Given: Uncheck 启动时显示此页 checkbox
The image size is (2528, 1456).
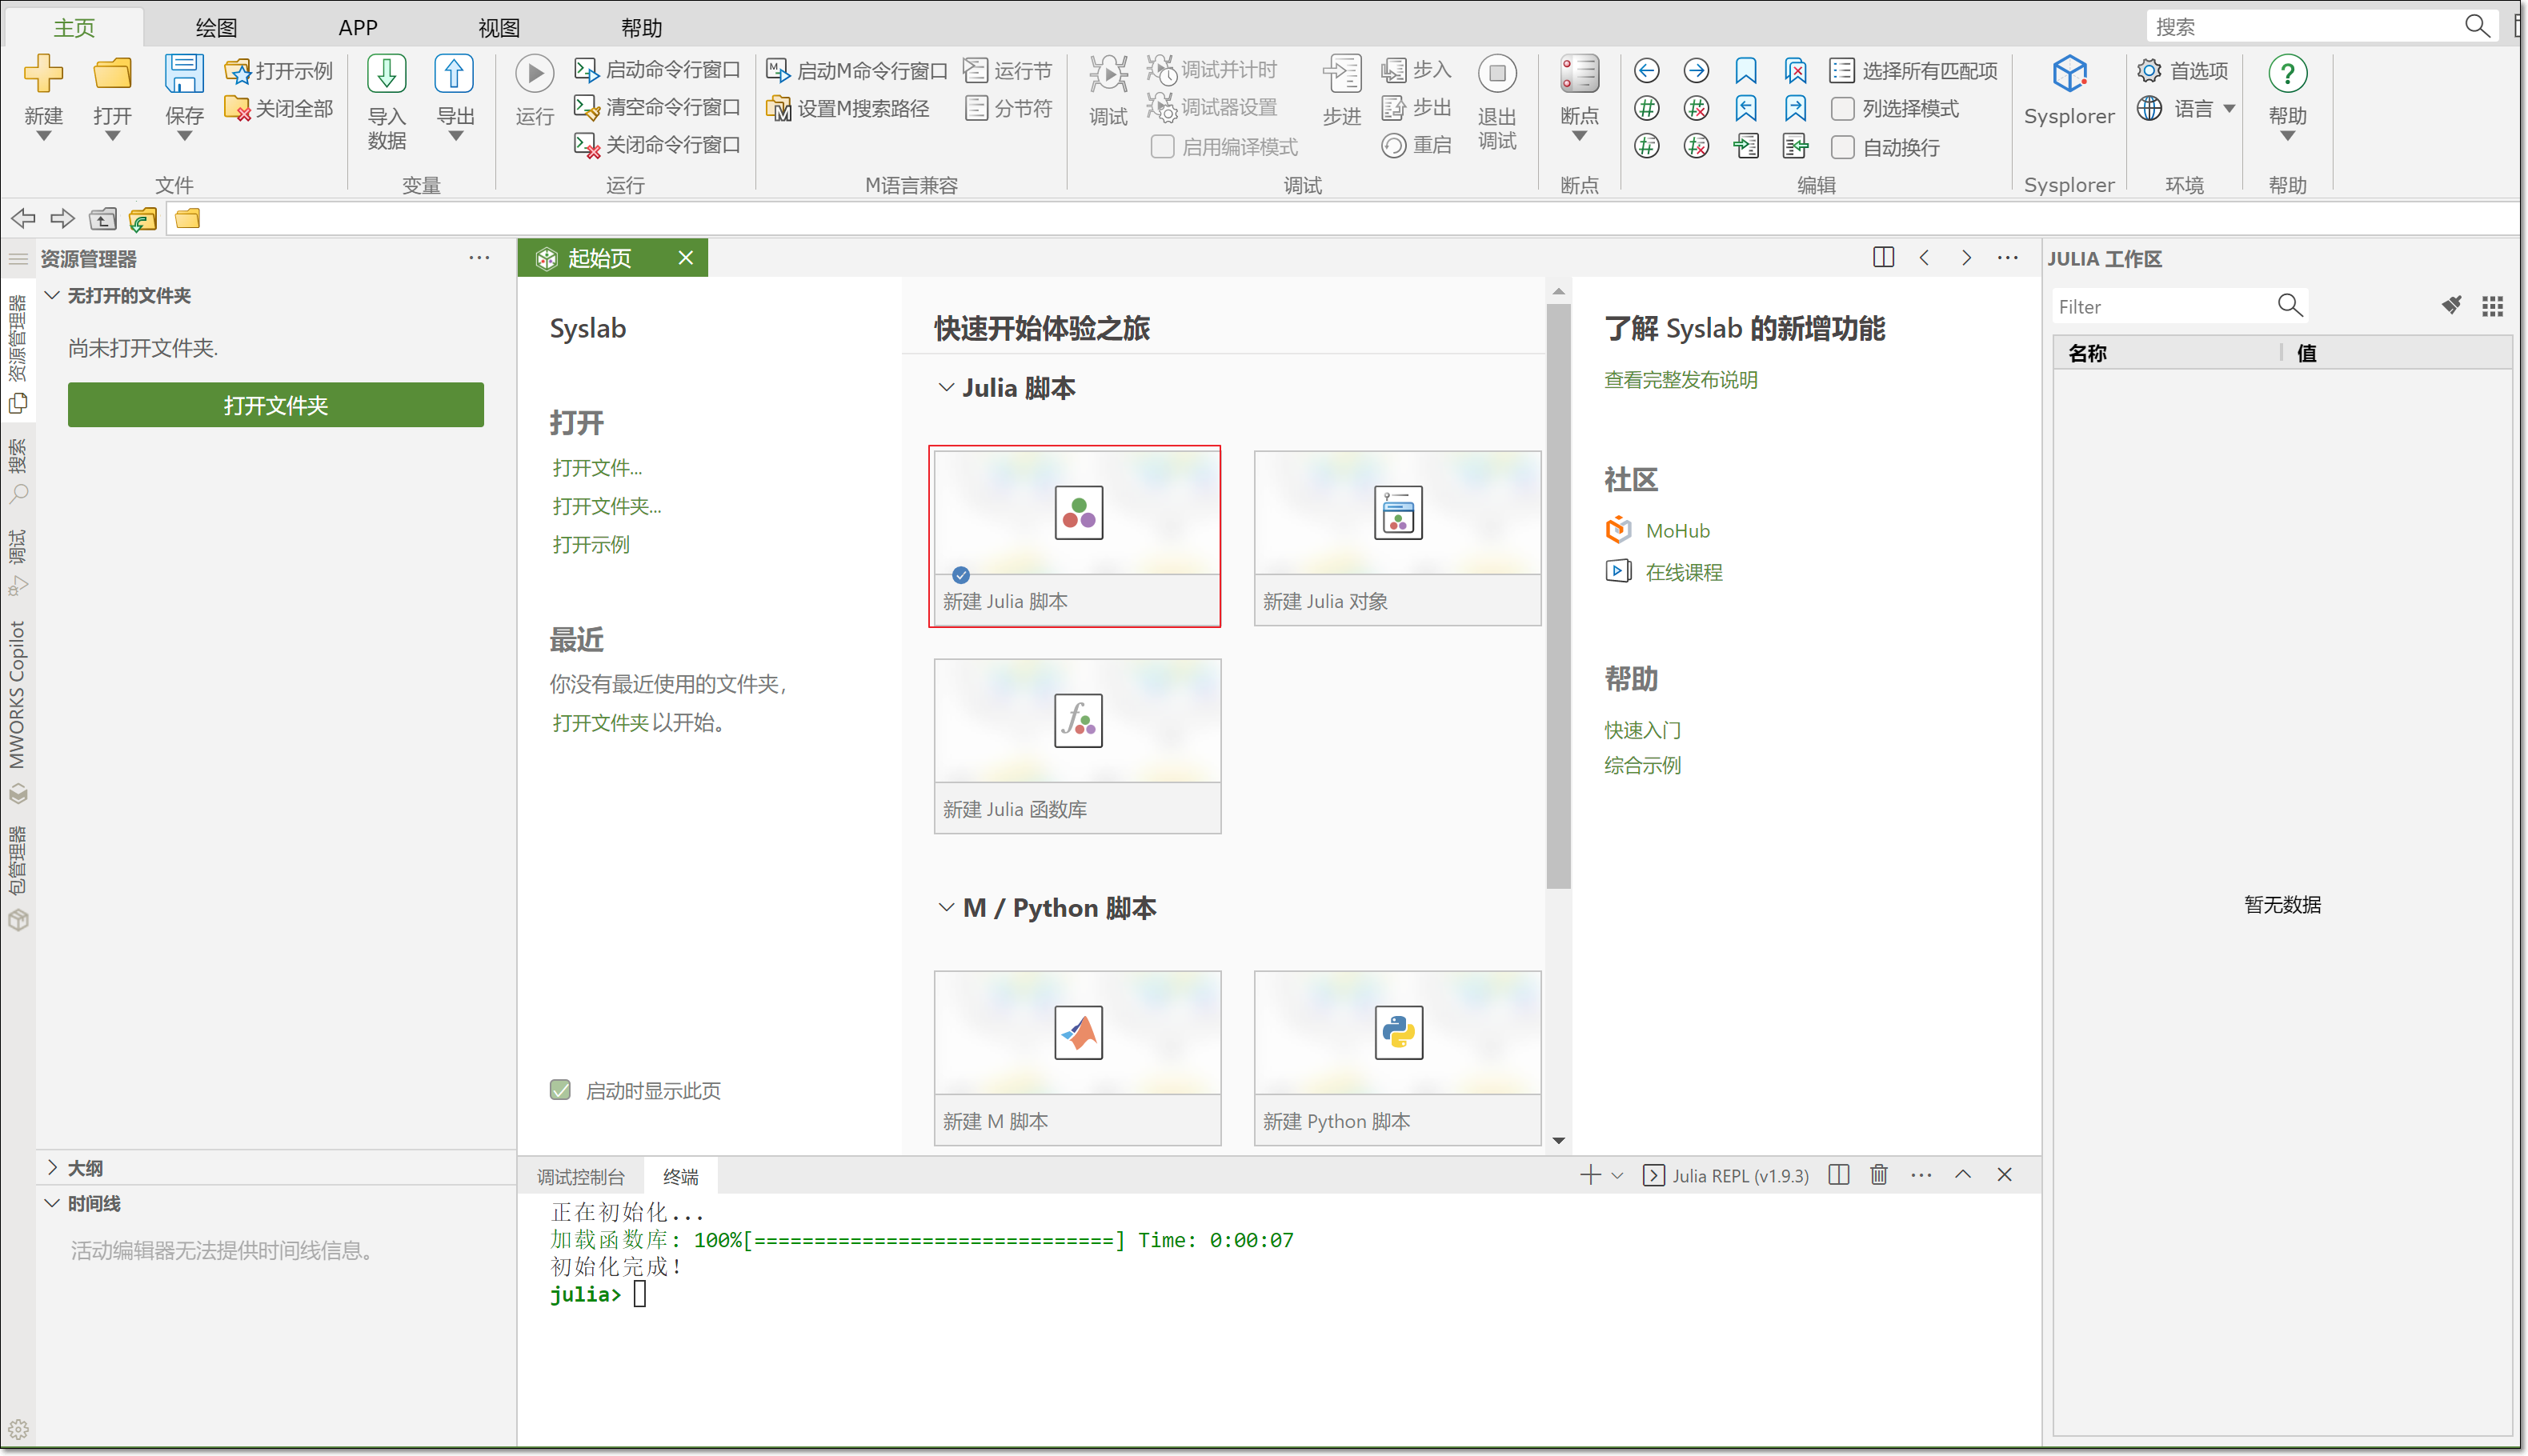Looking at the screenshot, I should pos(560,1090).
